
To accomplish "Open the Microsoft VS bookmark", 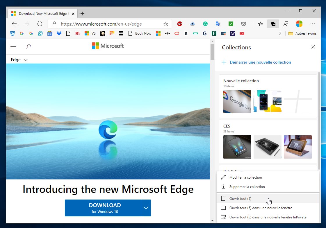I will [90, 33].
